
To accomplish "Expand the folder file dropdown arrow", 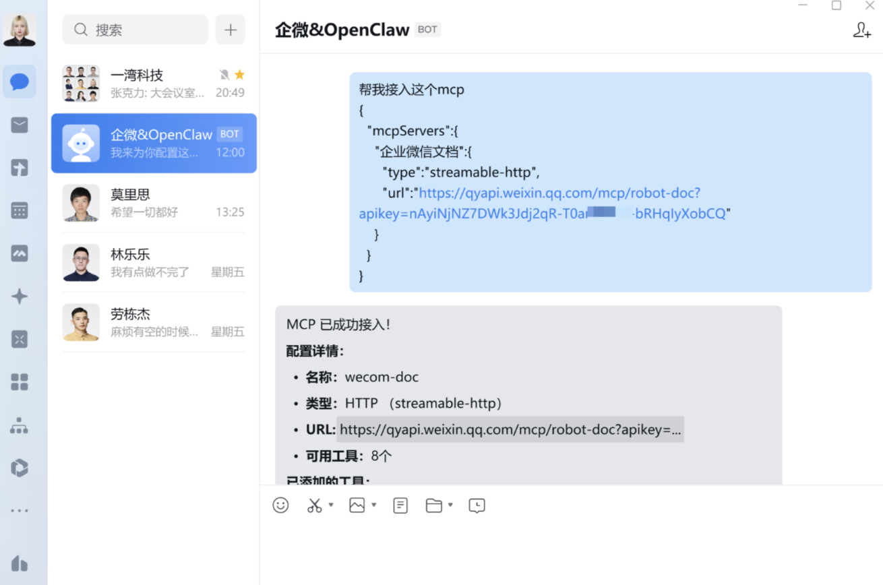I will [450, 505].
